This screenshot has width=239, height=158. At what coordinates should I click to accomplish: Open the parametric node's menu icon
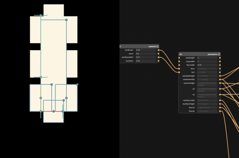click(x=219, y=54)
